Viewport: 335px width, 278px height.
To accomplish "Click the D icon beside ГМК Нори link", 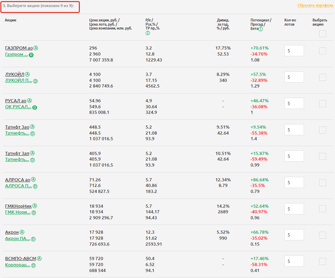I will (x=34, y=213).
